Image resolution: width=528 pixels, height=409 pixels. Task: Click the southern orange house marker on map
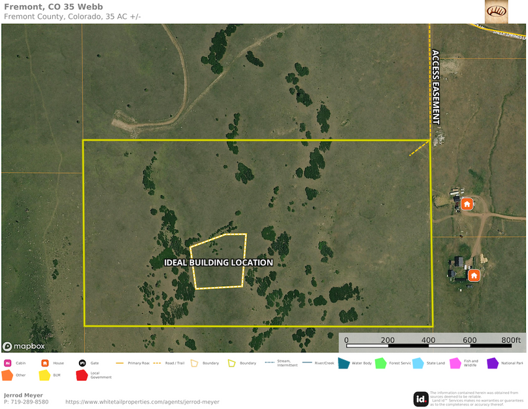pos(474,276)
